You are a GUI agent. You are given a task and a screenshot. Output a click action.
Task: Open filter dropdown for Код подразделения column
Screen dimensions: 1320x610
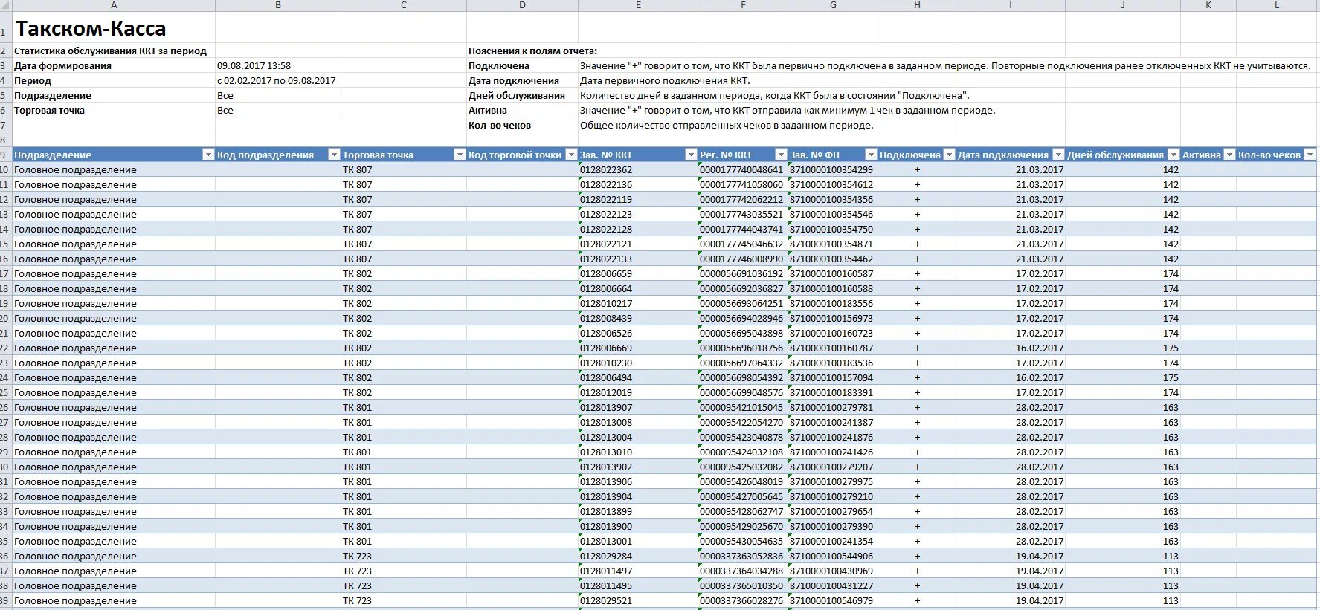pyautogui.click(x=334, y=155)
